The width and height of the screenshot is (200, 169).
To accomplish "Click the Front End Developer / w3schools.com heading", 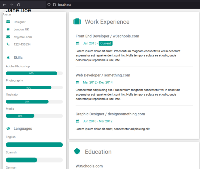I will pyautogui.click(x=107, y=36).
